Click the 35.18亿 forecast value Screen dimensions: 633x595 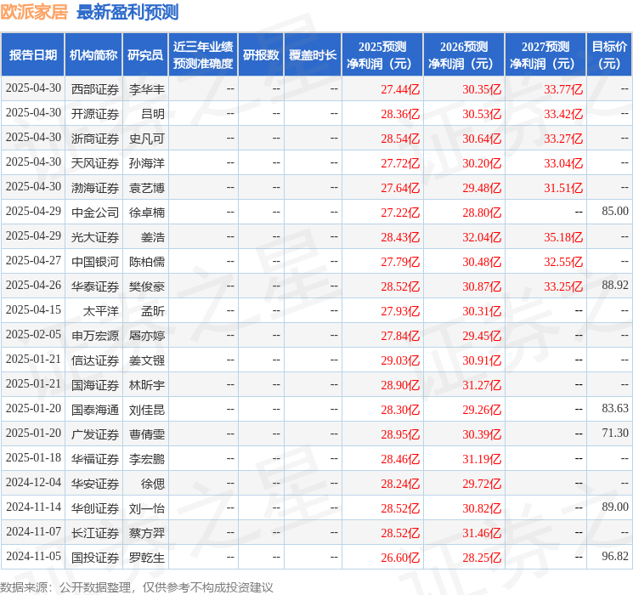pyautogui.click(x=563, y=237)
